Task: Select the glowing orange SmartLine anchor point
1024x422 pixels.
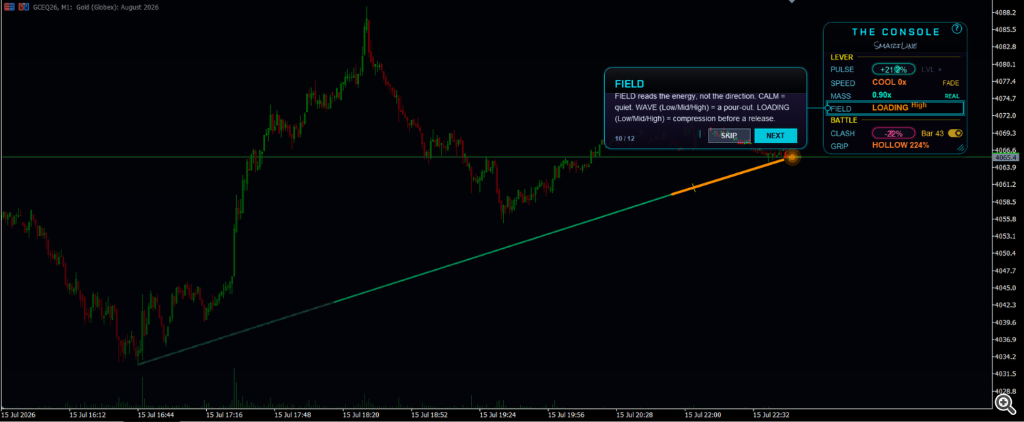Action: pos(792,157)
